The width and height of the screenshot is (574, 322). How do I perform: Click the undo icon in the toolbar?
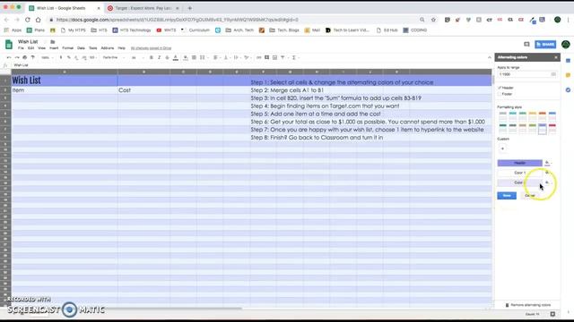[9, 57]
